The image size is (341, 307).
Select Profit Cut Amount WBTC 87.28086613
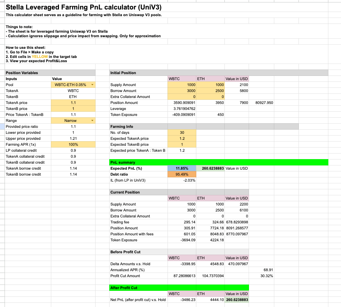pyautogui.click(x=182, y=276)
